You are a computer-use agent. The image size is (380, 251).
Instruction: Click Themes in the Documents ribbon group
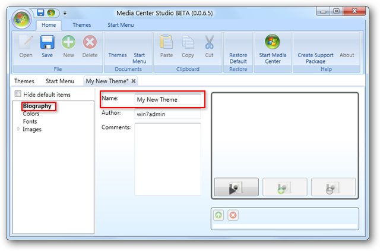click(x=118, y=55)
